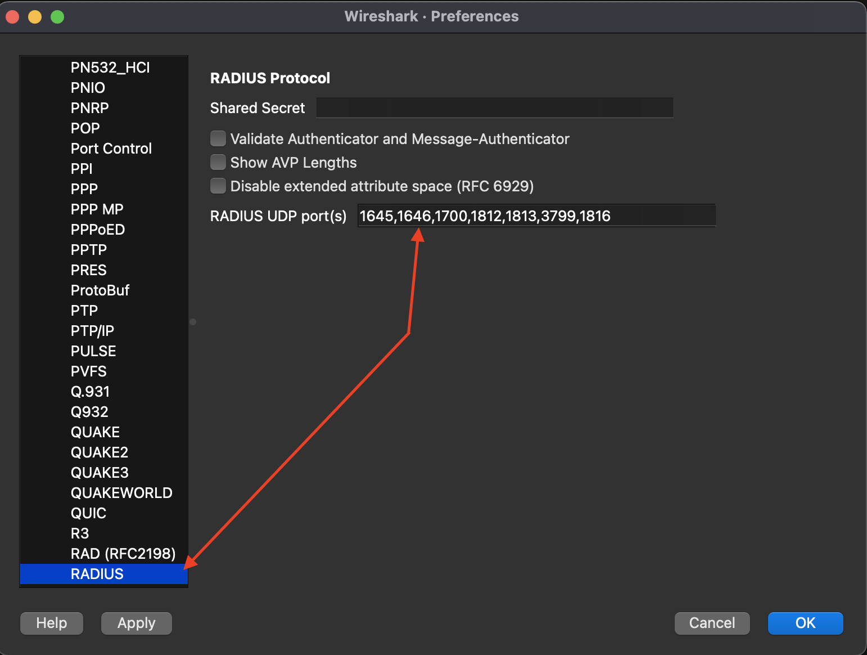Open Help for preferences
Image resolution: width=867 pixels, height=655 pixels.
(52, 623)
